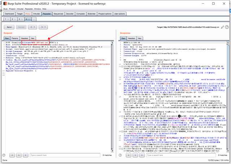Show the response Hex tab
The image size is (231, 164).
tap(140, 38)
